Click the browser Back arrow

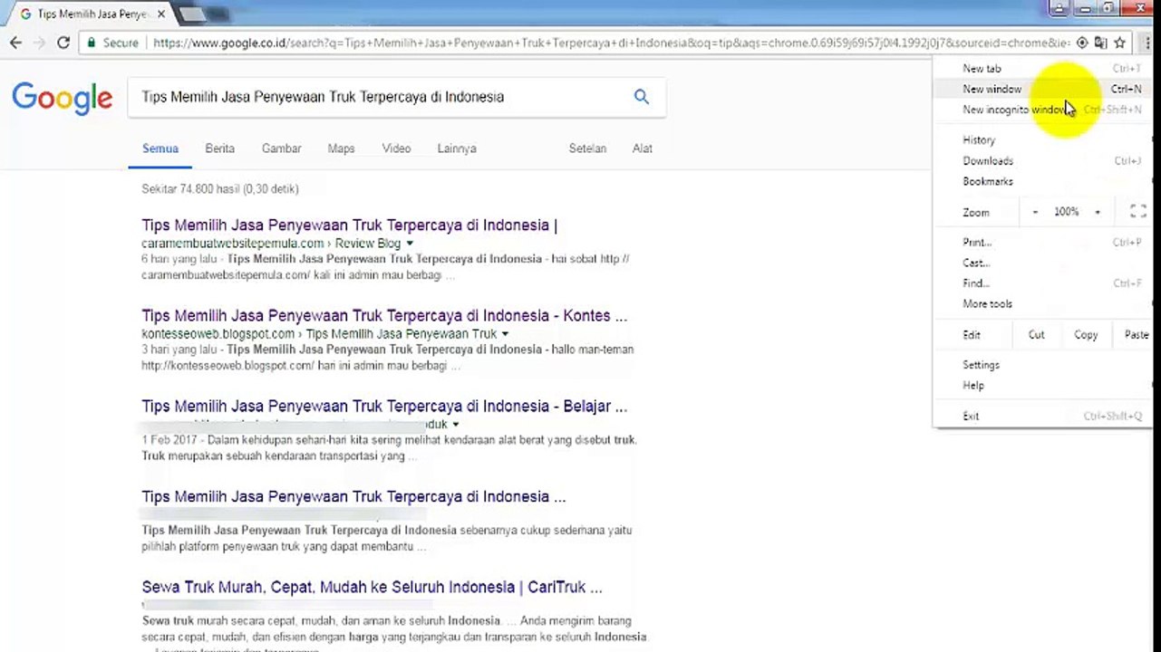point(15,43)
